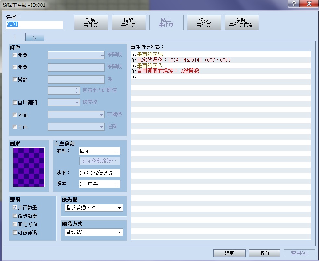319x261 pixels.
Task: Expand the 優先權 priority dropdown
Action: [94, 208]
